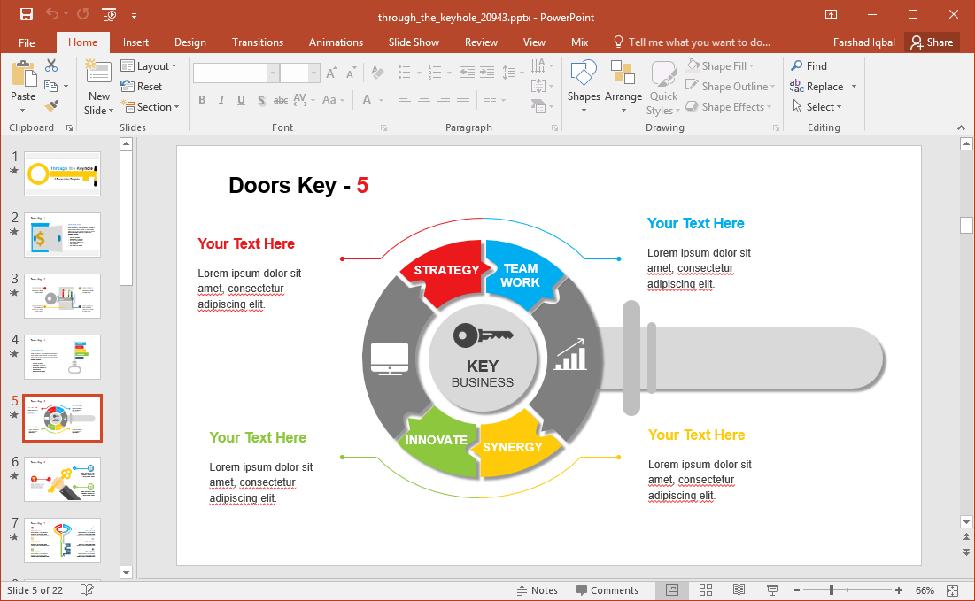Viewport: 975px width, 601px height.
Task: Open the Transitions ribbon tab
Action: (x=258, y=42)
